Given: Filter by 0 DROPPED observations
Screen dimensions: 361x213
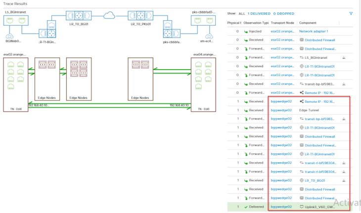Looking at the screenshot, I should tap(284, 13).
